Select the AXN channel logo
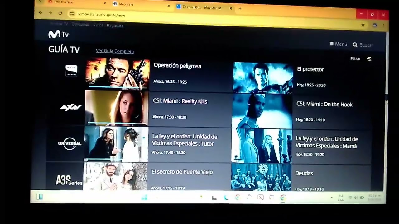 tap(71, 107)
